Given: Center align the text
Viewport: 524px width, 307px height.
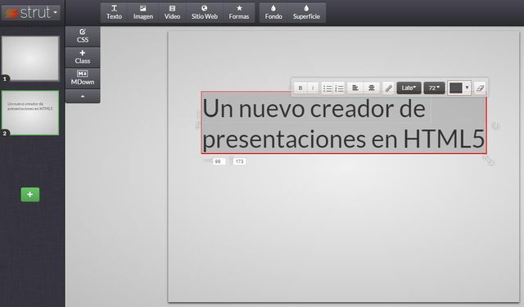Looking at the screenshot, I should [x=371, y=88].
